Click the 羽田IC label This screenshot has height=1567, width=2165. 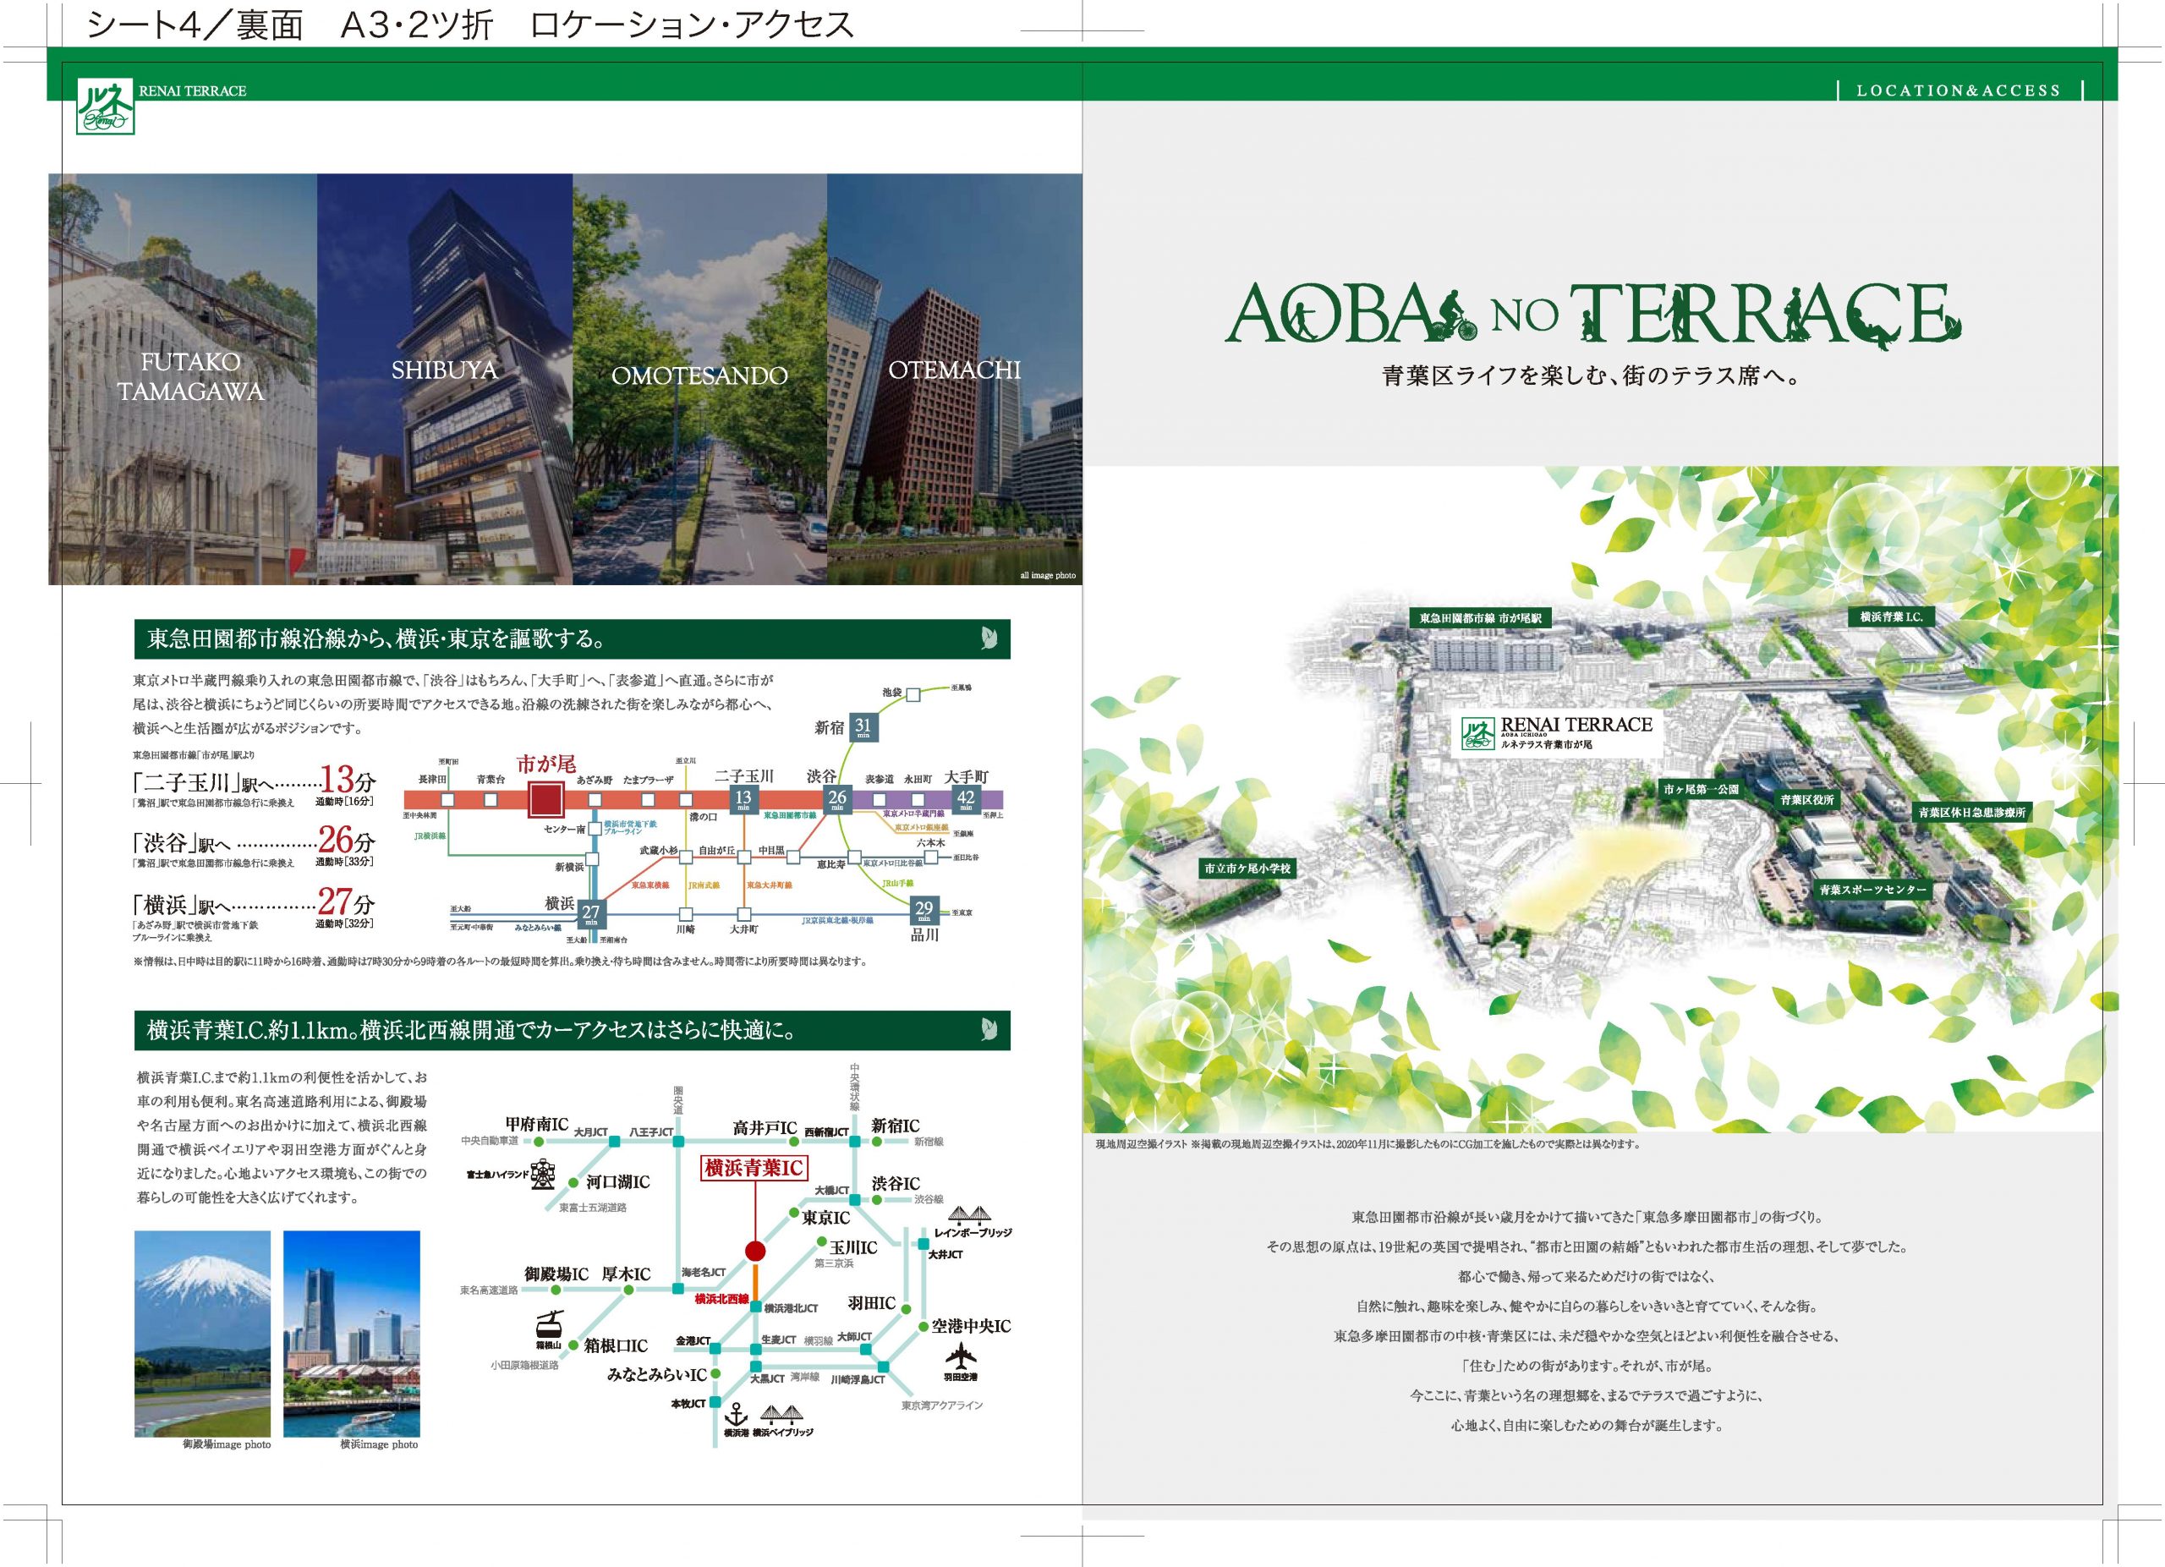click(870, 1302)
